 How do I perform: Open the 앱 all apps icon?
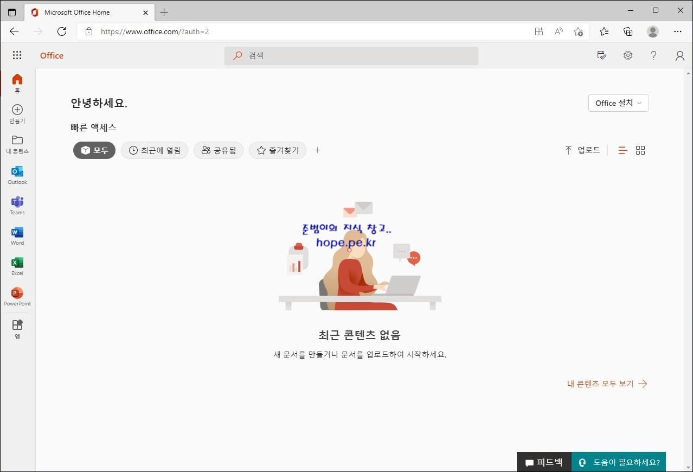(17, 329)
